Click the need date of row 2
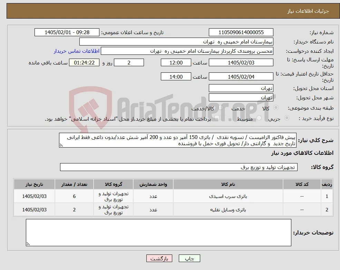 click(x=34, y=210)
